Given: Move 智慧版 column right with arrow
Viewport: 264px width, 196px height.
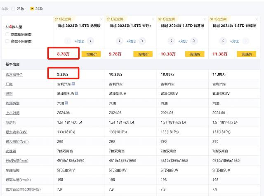Looking at the screenshot, I should coord(194,41).
